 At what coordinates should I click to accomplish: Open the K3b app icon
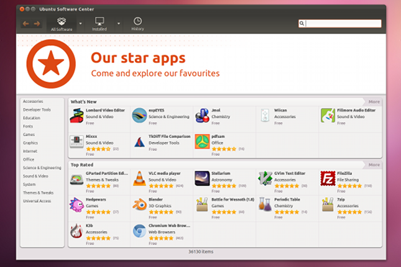point(76,231)
